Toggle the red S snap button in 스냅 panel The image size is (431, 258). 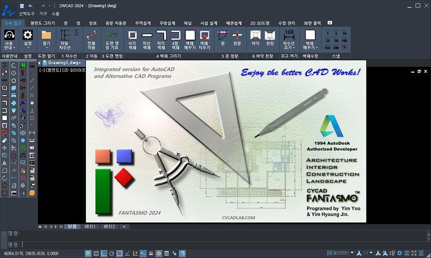[x=345, y=47]
